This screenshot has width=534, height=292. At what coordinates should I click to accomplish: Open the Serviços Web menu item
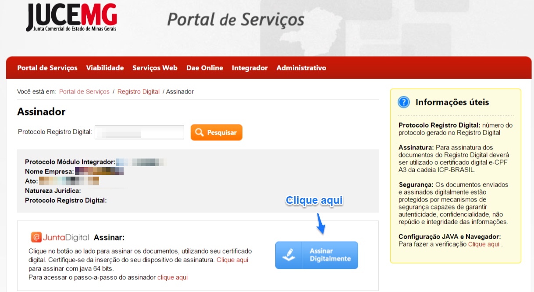(x=154, y=68)
